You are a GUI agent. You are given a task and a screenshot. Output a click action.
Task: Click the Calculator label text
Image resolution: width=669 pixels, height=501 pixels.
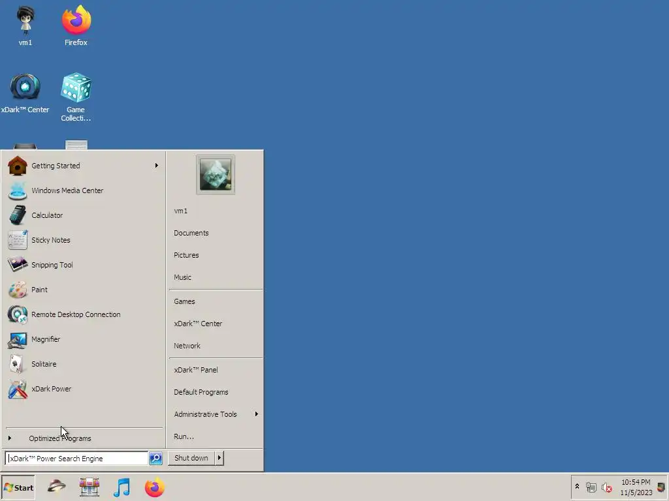click(x=47, y=215)
